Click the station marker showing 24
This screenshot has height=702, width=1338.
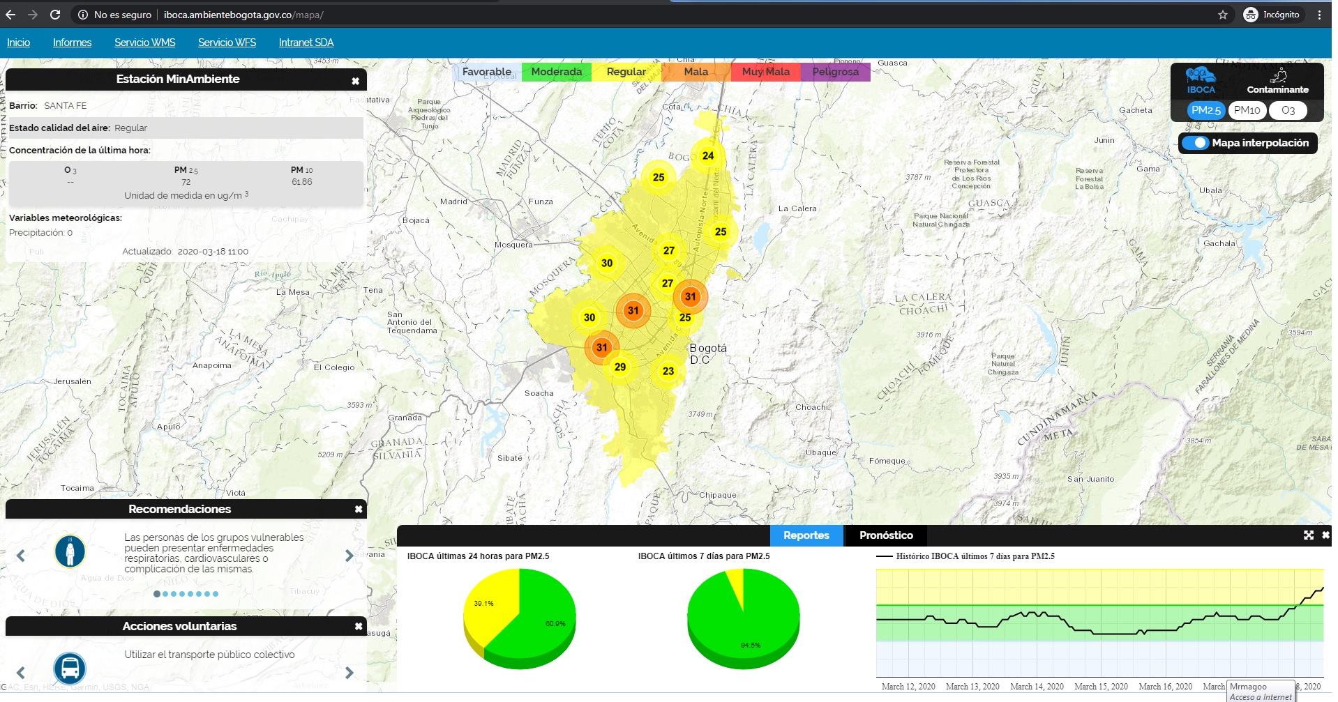click(x=708, y=155)
